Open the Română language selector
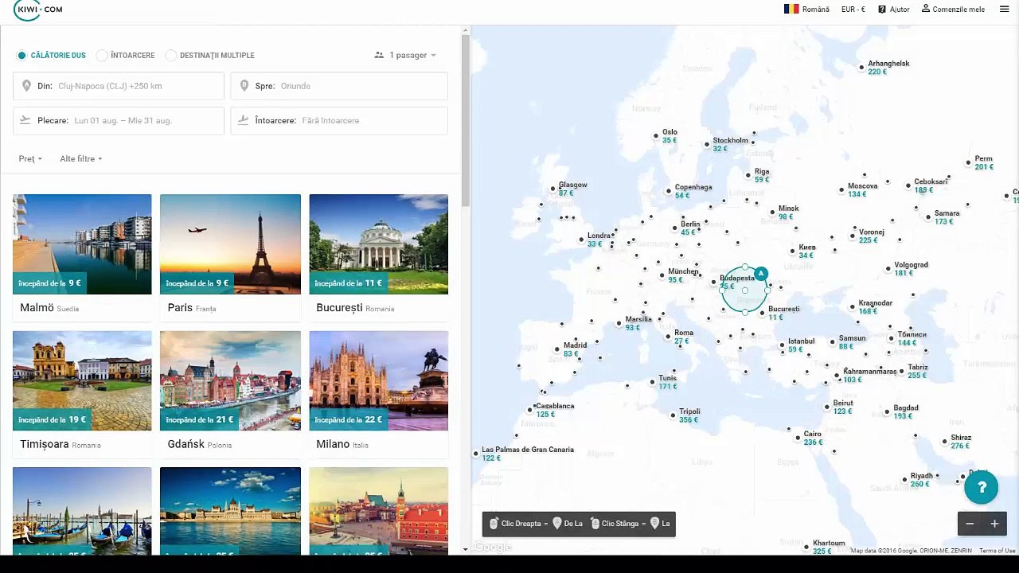Viewport: 1019px width, 573px height. point(806,10)
